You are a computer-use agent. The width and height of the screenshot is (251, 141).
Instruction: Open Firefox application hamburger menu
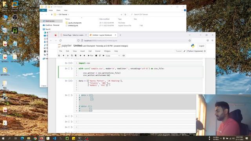point(213,41)
